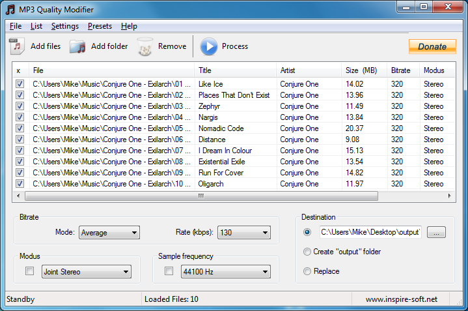468x311 pixels.
Task: Click the Process label in toolbar
Action: [x=235, y=46]
